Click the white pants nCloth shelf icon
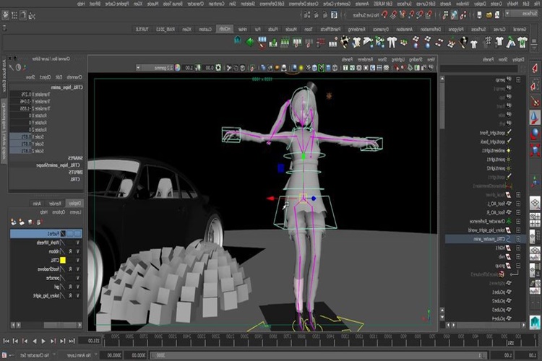The height and width of the screenshot is (361, 542). (x=391, y=43)
